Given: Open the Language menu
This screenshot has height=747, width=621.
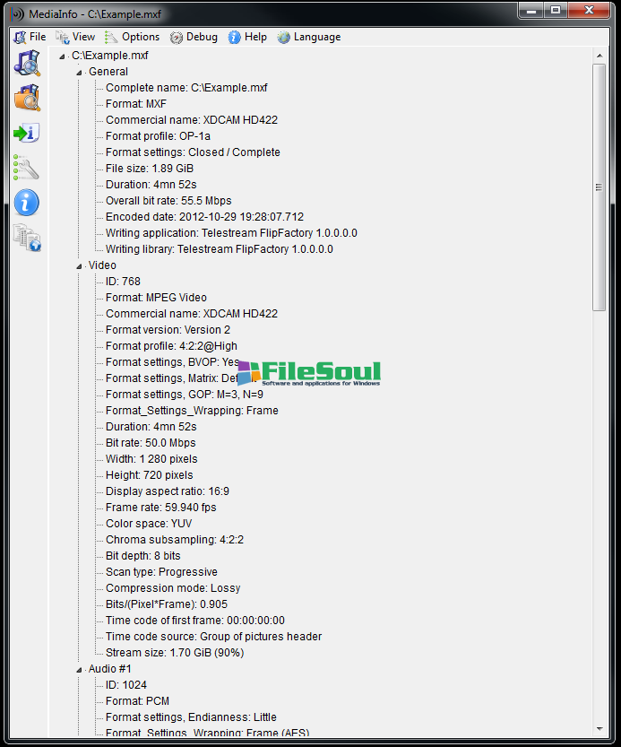Looking at the screenshot, I should point(309,37).
